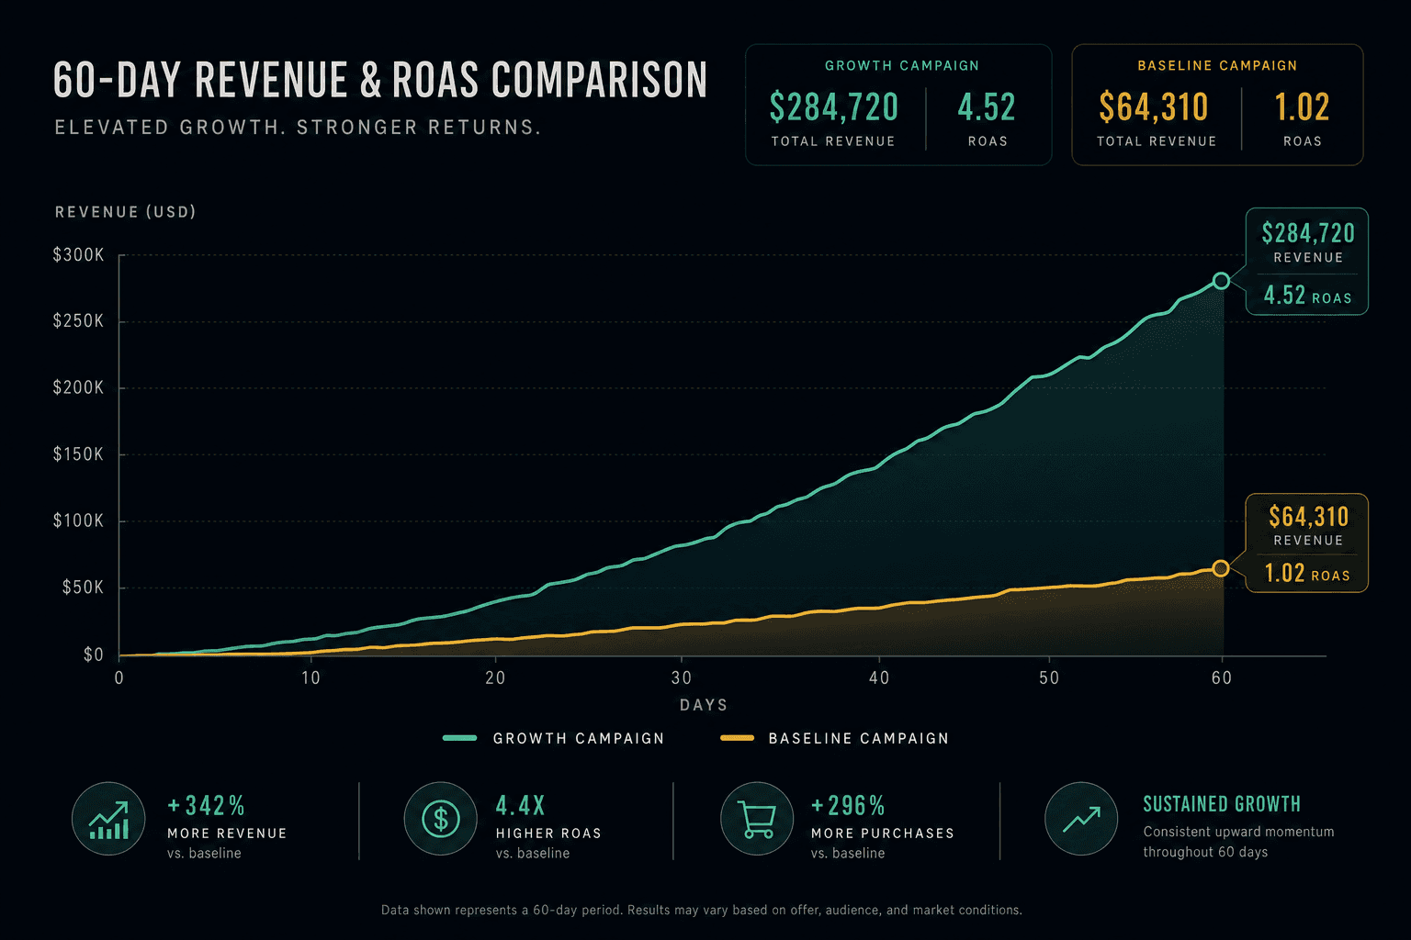
Task: Click the 40 tick on the days axis
Action: point(879,678)
